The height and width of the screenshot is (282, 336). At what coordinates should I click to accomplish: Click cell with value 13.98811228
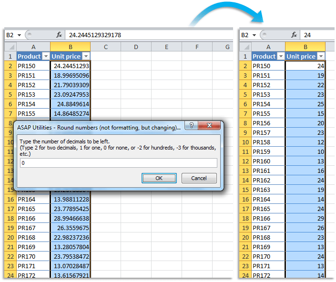70,199
